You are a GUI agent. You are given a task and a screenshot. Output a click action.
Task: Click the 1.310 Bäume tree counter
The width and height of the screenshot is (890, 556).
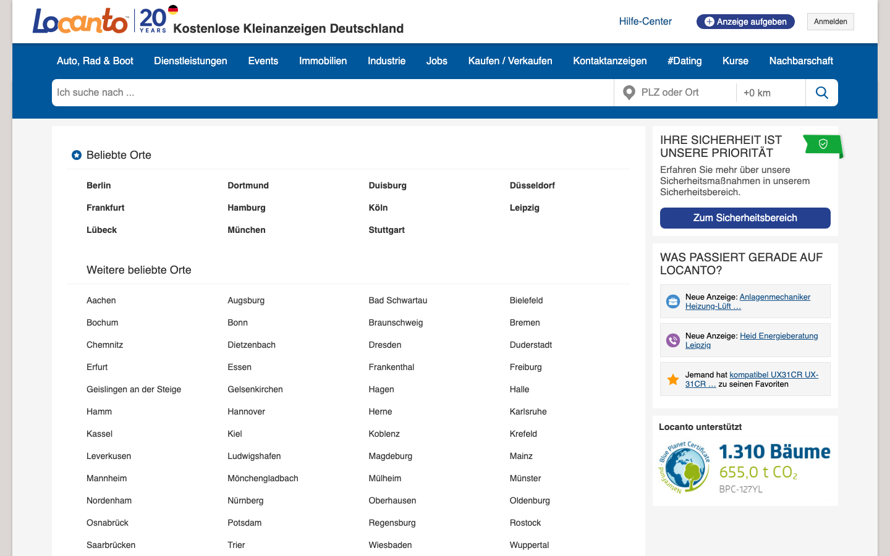tap(774, 452)
